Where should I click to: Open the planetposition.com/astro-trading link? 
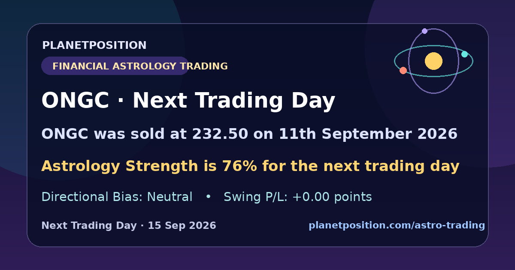pos(397,225)
